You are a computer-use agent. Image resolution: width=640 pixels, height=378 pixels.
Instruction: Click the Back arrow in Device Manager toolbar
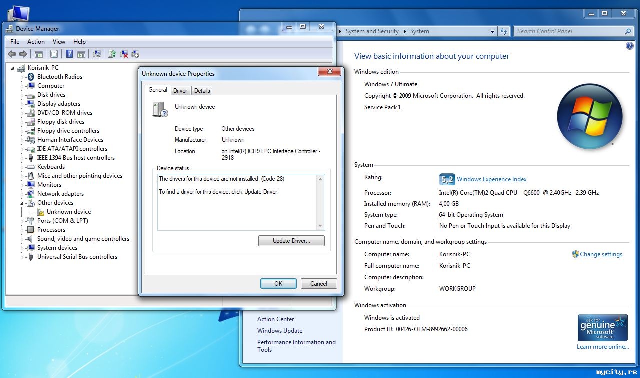[11, 54]
